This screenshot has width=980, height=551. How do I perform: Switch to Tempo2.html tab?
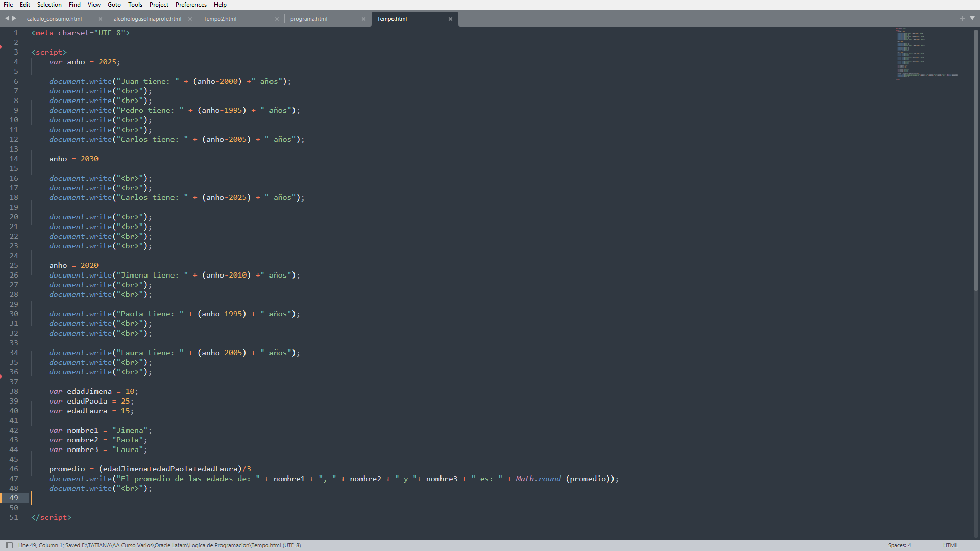(x=220, y=19)
